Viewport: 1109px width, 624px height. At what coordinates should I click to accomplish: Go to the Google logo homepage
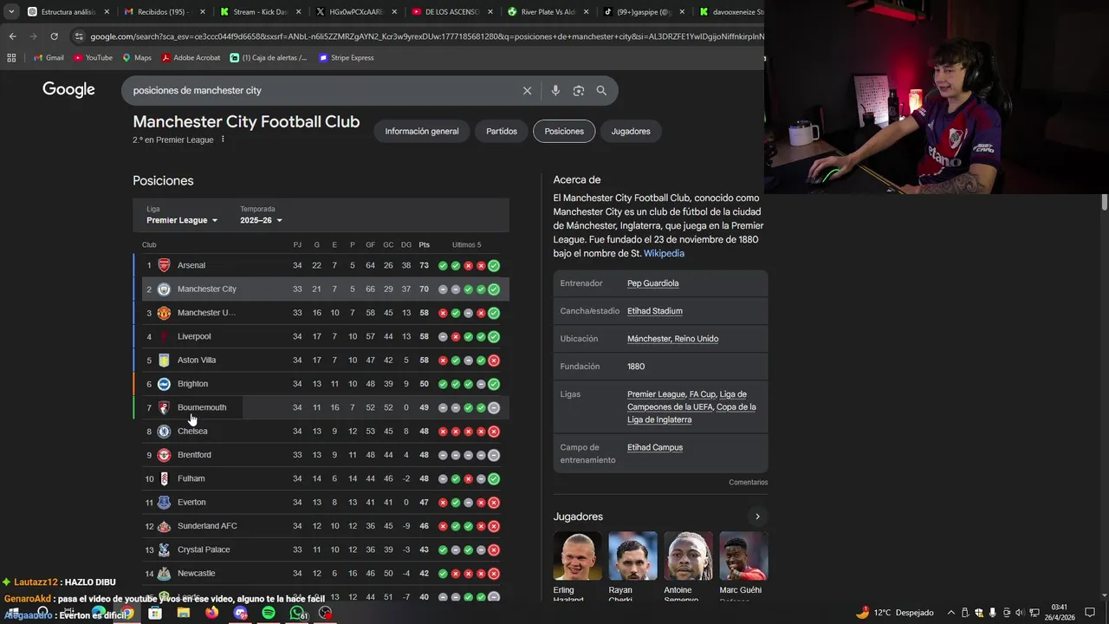68,89
